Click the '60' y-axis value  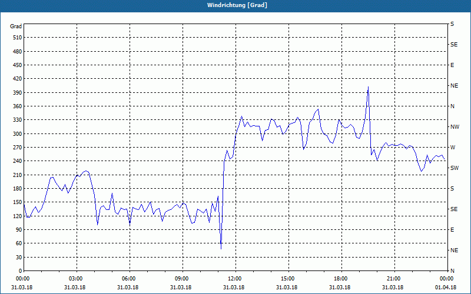[19, 243]
